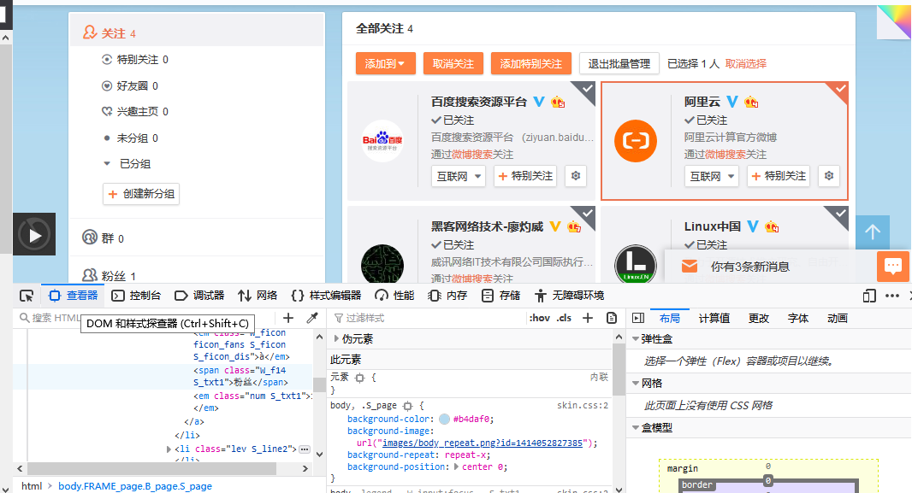Select the html breadcrumb item
This screenshot has height=493, width=912.
(32, 486)
